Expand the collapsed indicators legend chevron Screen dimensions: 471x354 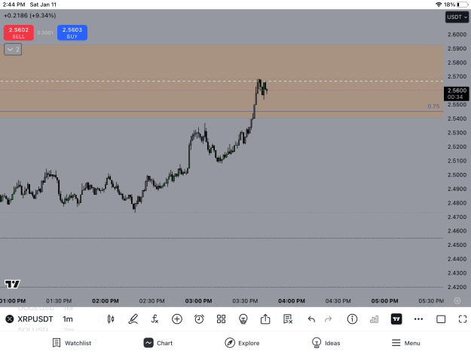pos(13,49)
